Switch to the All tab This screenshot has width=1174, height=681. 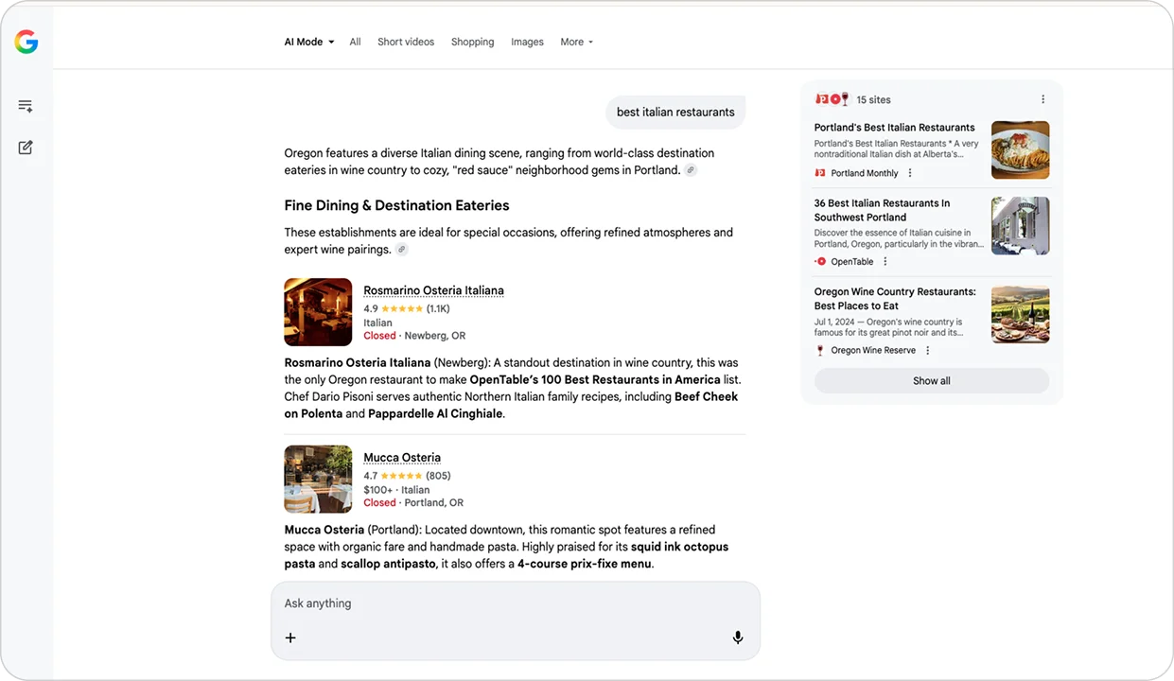click(355, 42)
